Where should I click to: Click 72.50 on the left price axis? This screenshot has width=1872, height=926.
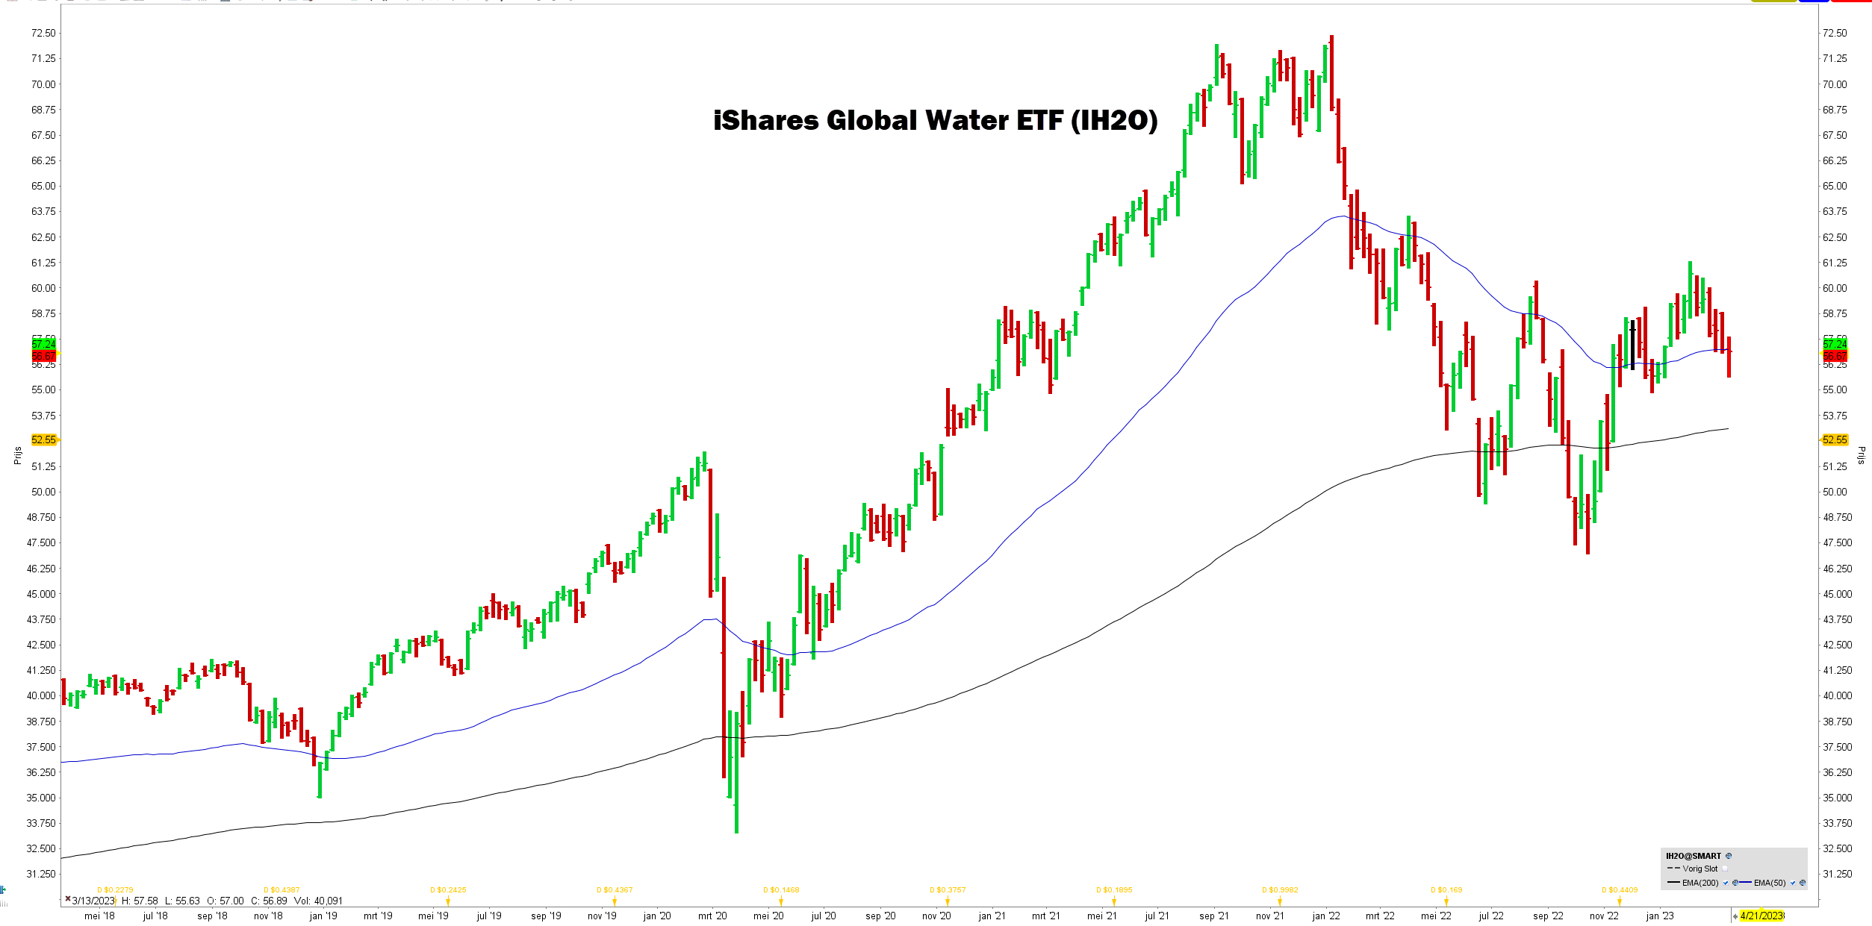pyautogui.click(x=43, y=33)
